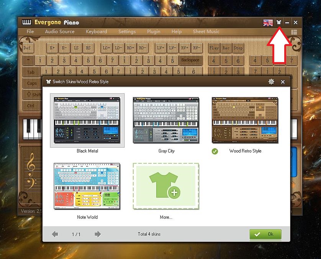Click the Black Metal label
Screen dimensions: 321x259
coord(87,151)
